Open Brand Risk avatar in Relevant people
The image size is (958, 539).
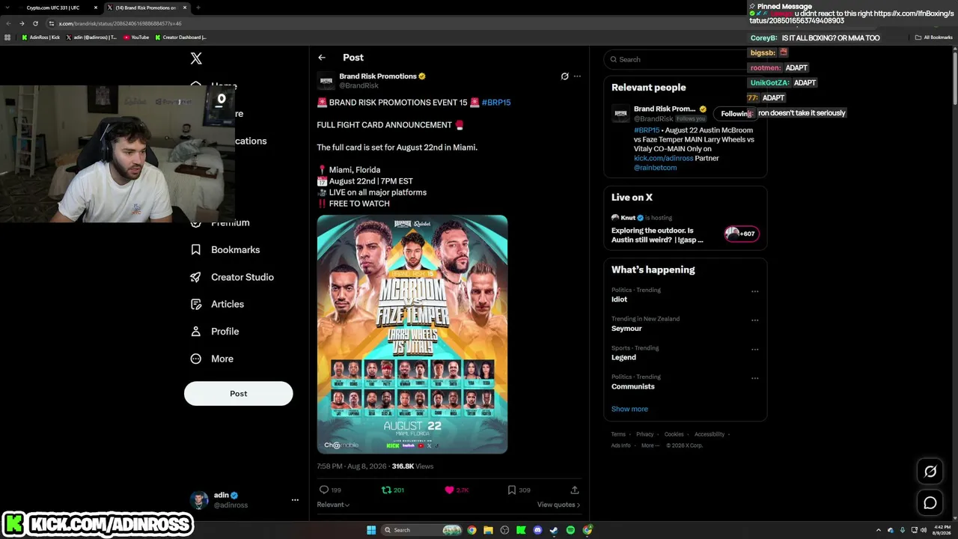620,113
